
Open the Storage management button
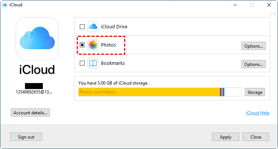point(255,92)
